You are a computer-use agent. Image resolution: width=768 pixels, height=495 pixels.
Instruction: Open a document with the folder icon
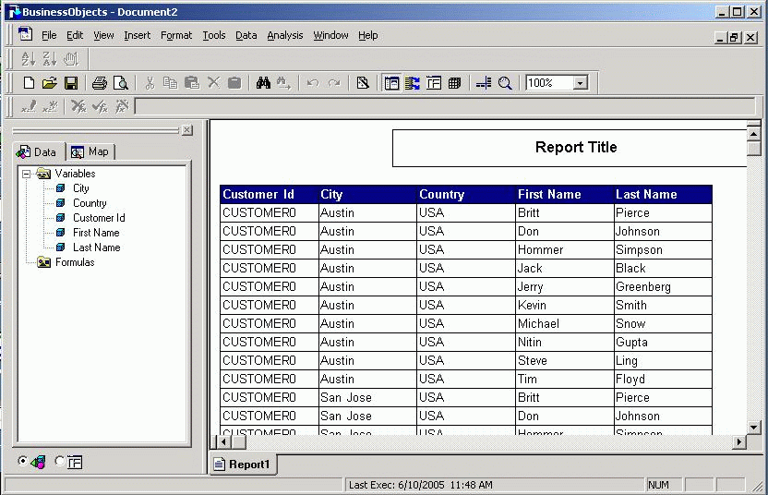50,83
